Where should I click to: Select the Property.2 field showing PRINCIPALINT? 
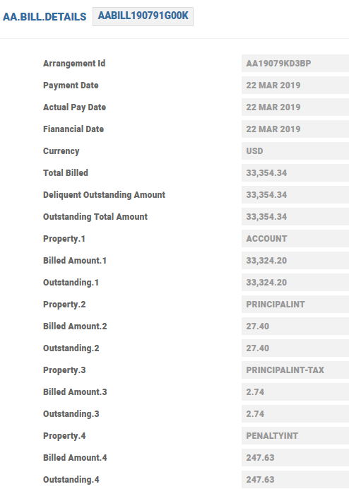(295, 304)
